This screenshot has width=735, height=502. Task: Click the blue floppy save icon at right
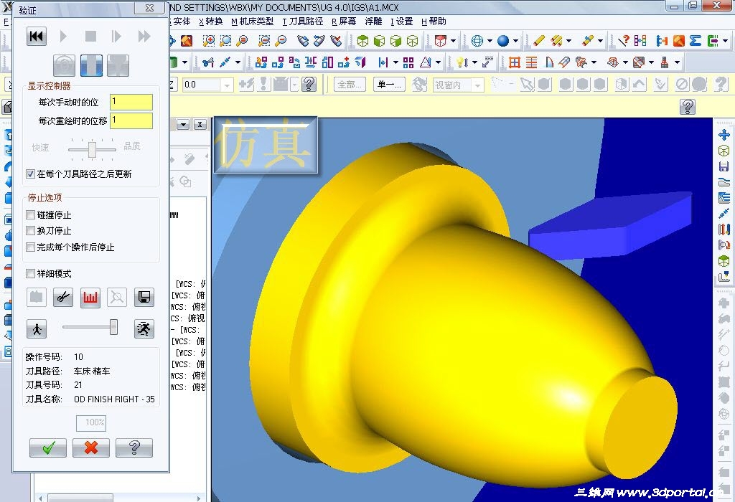coord(724,166)
